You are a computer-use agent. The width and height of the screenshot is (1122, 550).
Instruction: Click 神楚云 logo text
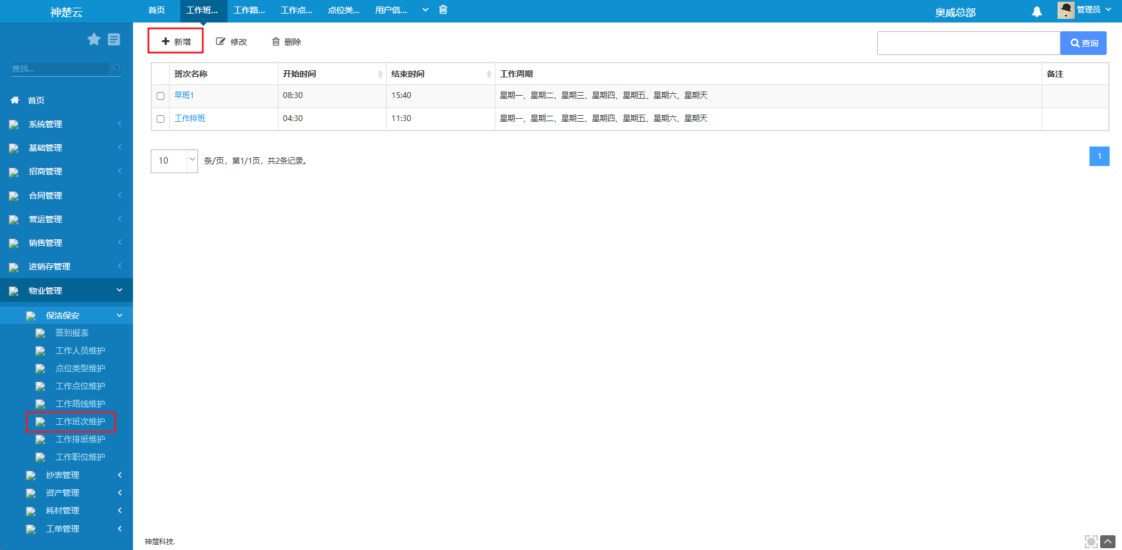point(66,12)
